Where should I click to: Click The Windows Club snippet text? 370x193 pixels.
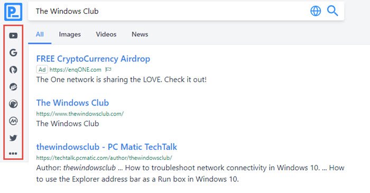(68, 123)
